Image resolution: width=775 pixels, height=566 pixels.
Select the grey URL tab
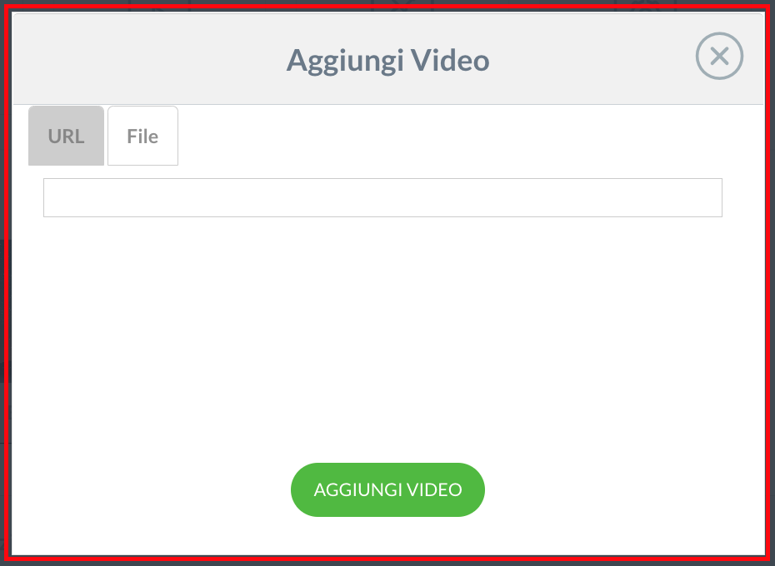coord(66,136)
